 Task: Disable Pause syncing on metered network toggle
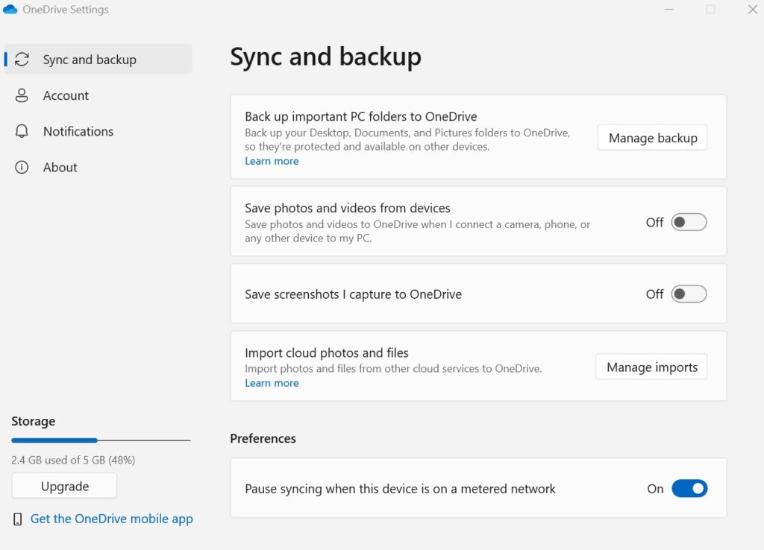[x=689, y=489]
